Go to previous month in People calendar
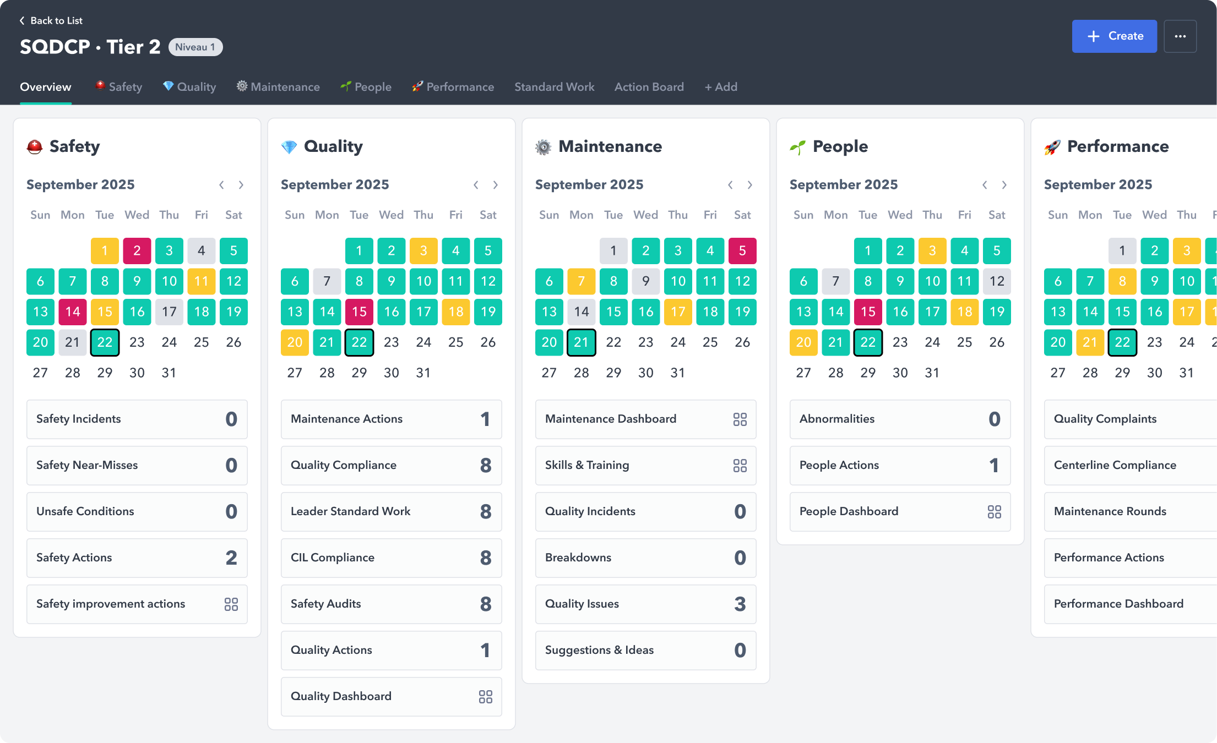1217x743 pixels. 985,185
